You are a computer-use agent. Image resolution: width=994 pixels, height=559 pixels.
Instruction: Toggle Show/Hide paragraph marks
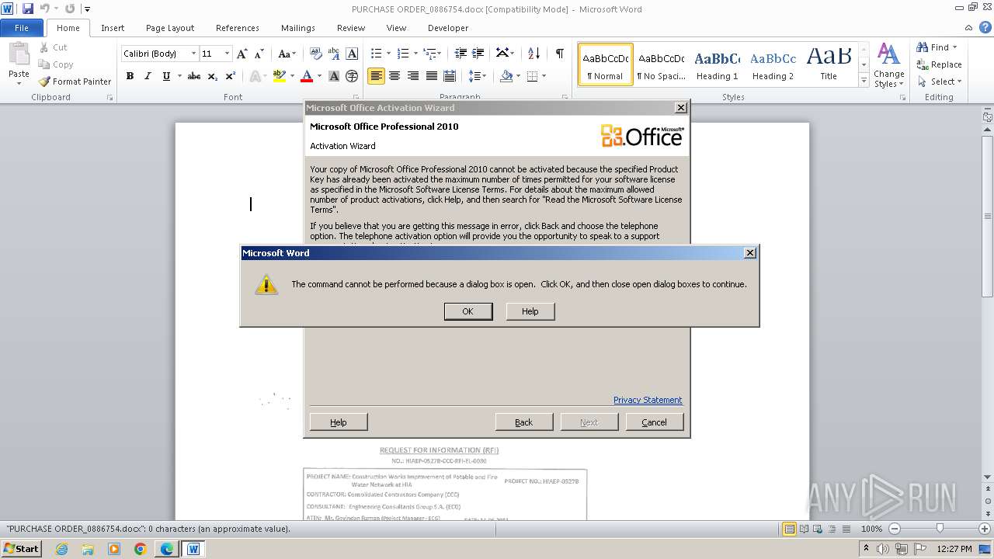pyautogui.click(x=559, y=54)
